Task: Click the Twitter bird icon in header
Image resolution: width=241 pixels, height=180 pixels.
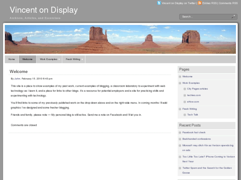Action: point(159,3)
